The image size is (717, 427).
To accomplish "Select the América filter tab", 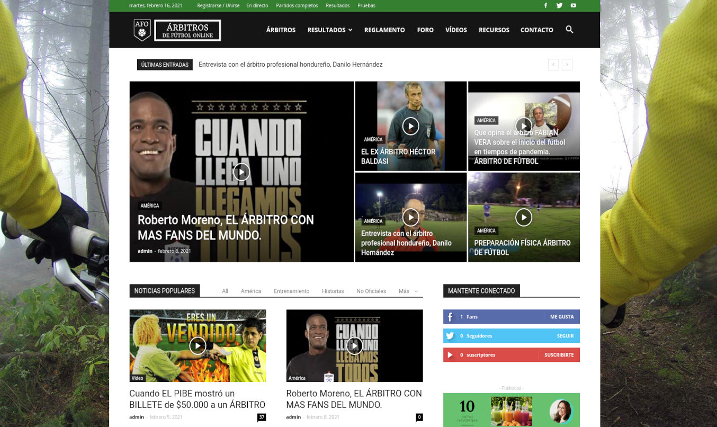I will pyautogui.click(x=251, y=291).
